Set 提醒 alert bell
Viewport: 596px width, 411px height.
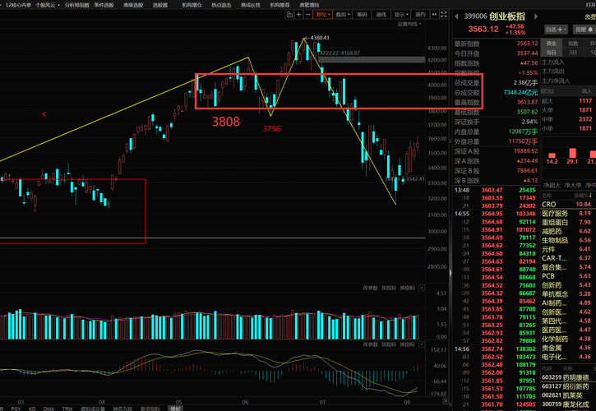click(584, 30)
